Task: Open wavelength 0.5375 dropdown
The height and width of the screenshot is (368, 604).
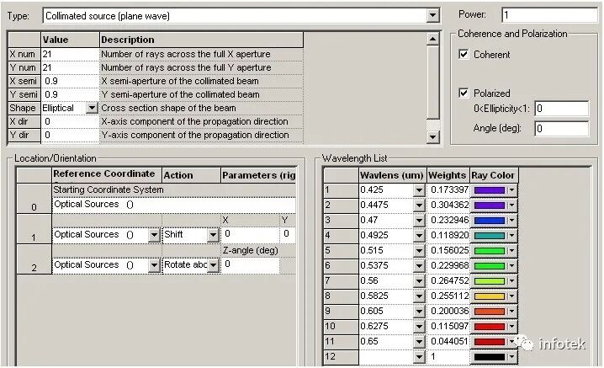Action: [419, 266]
